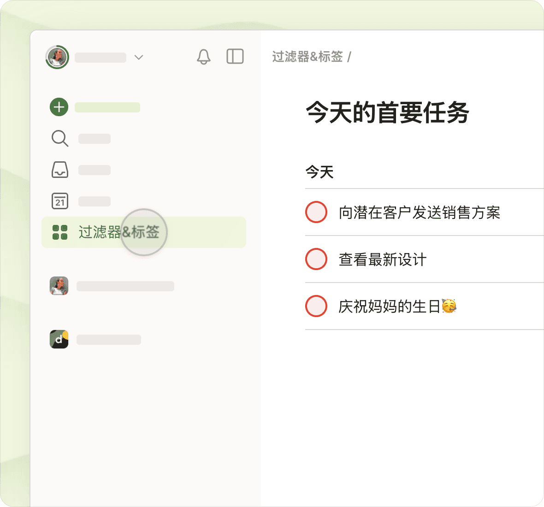Screen dimensions: 544x507
Task: Complete the task 向潜在客户发送销售方案
Action: tap(316, 212)
